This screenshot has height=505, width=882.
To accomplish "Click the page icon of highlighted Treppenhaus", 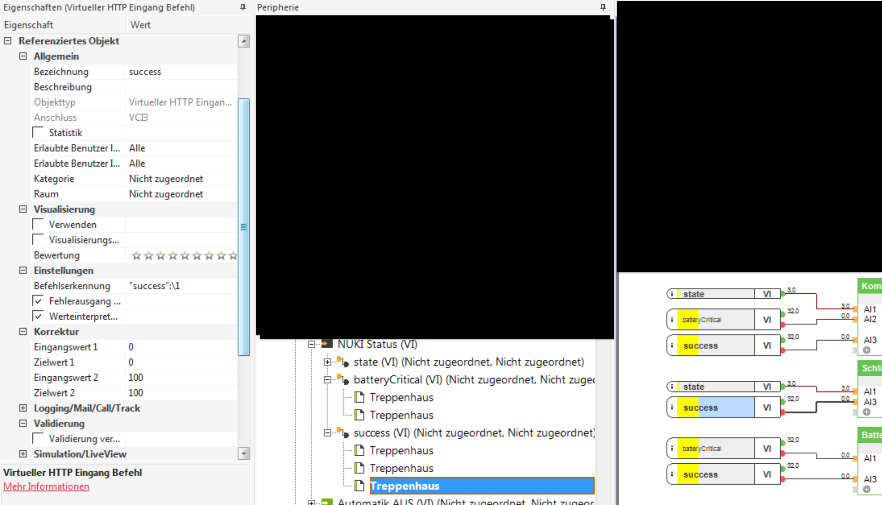I will coord(359,486).
